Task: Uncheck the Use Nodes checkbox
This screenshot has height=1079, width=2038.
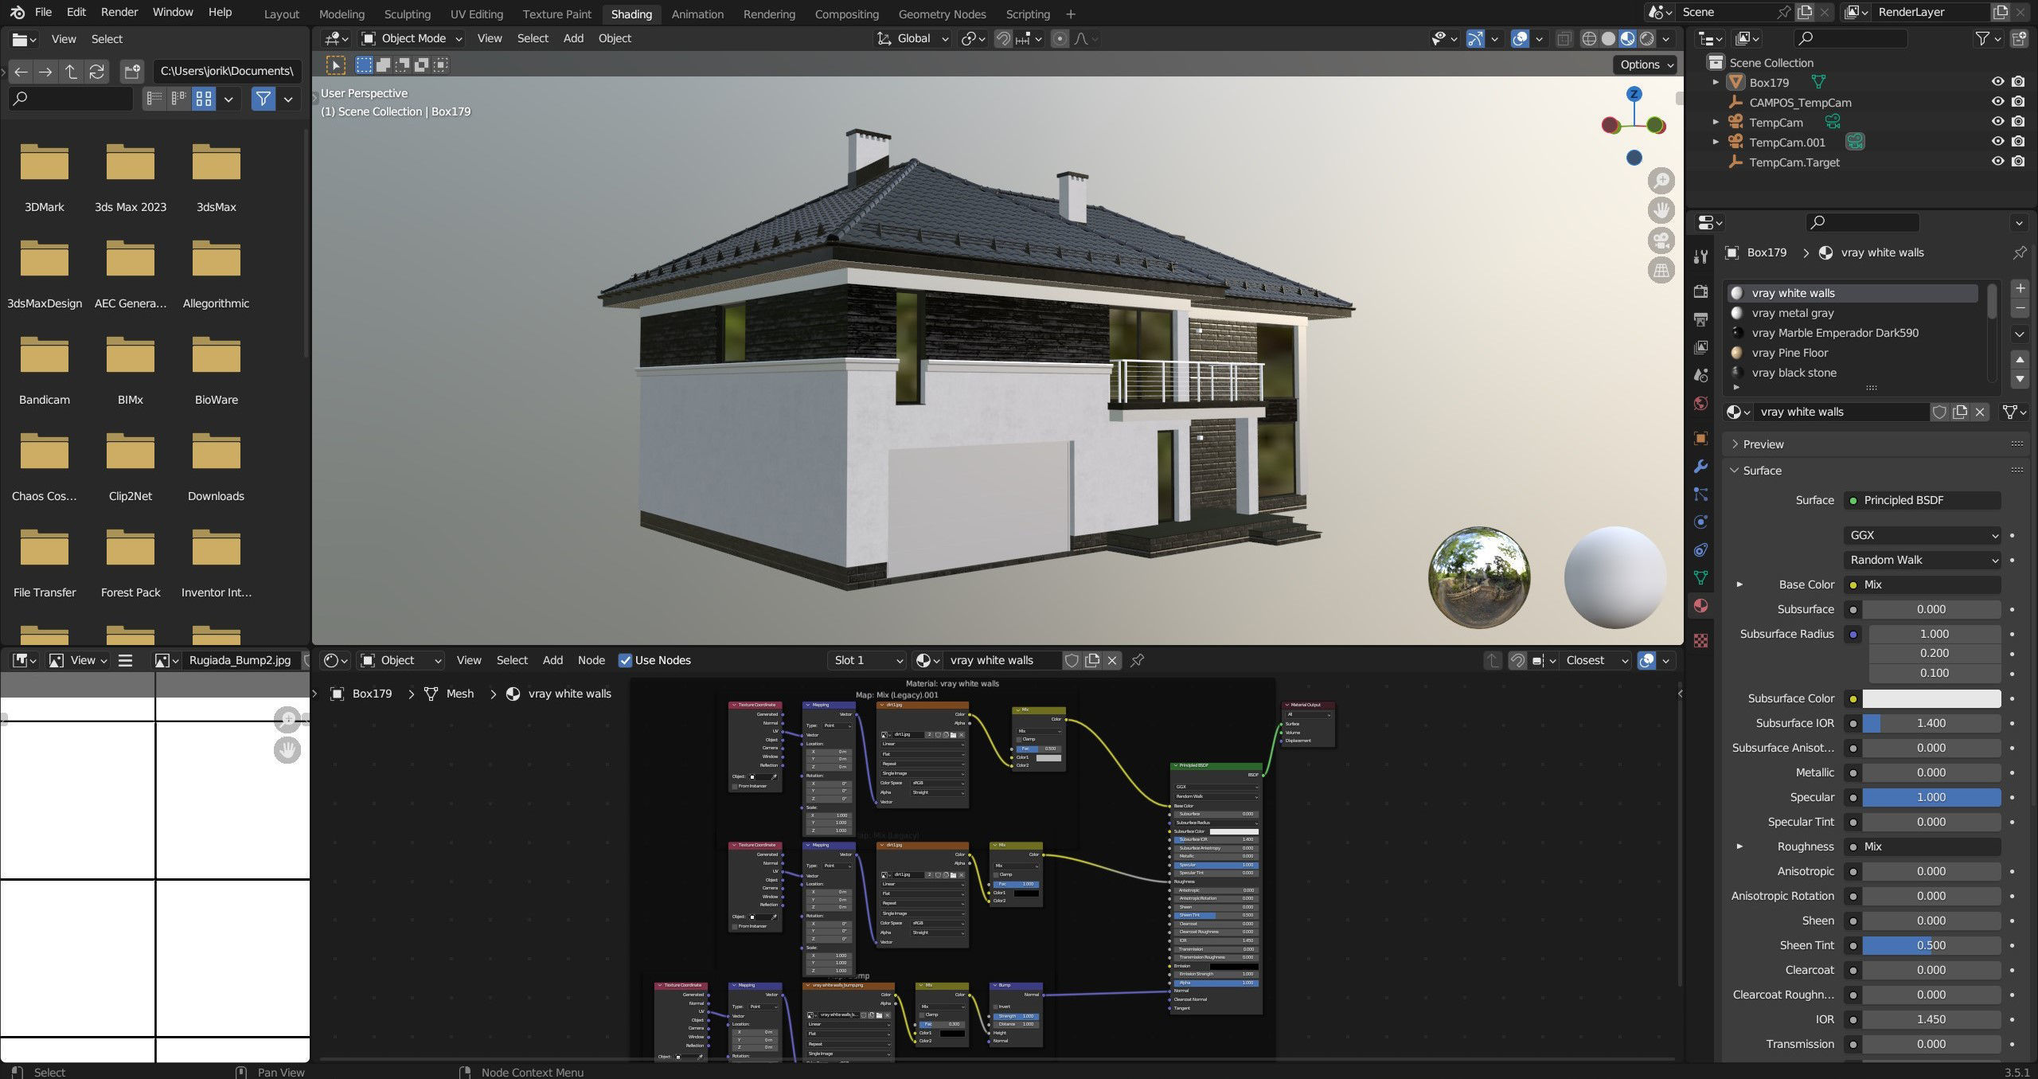Action: pos(625,660)
